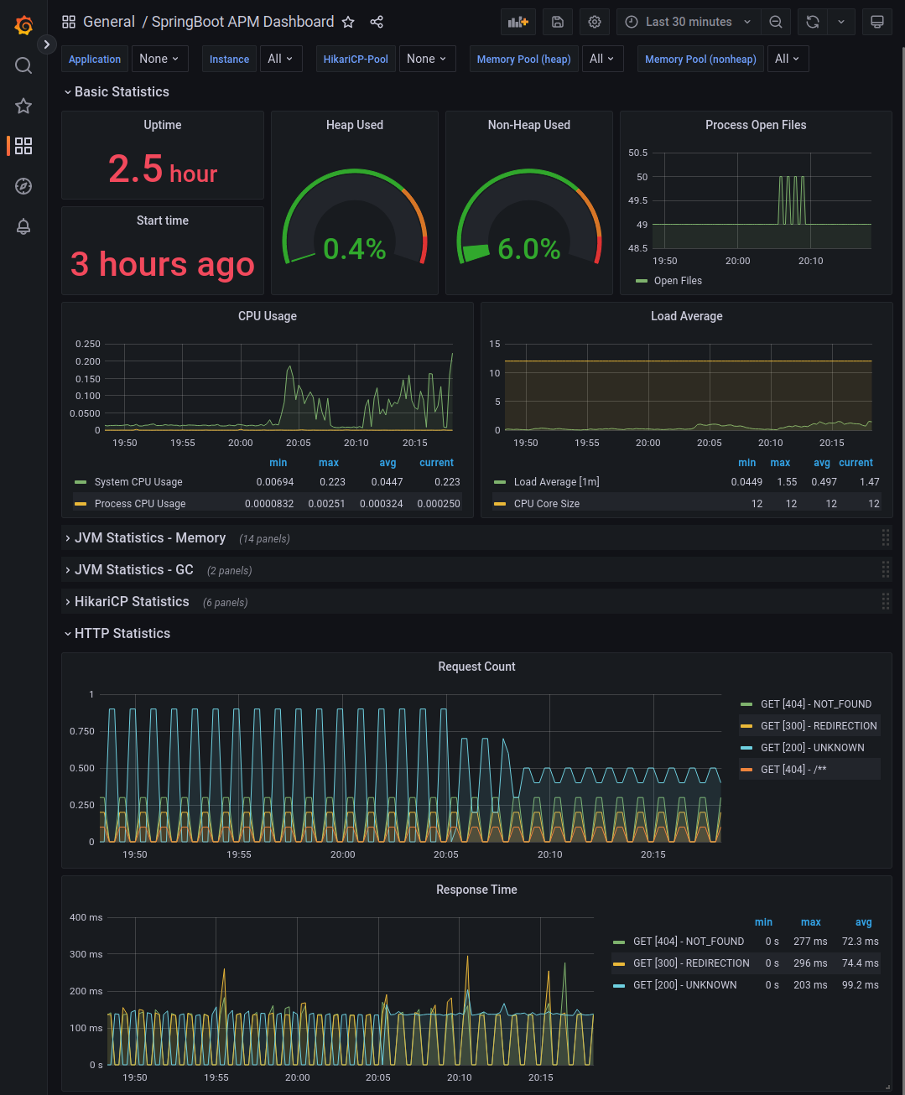Open the Request Count panel title menu
Screen dimensions: 905x1095
point(476,667)
